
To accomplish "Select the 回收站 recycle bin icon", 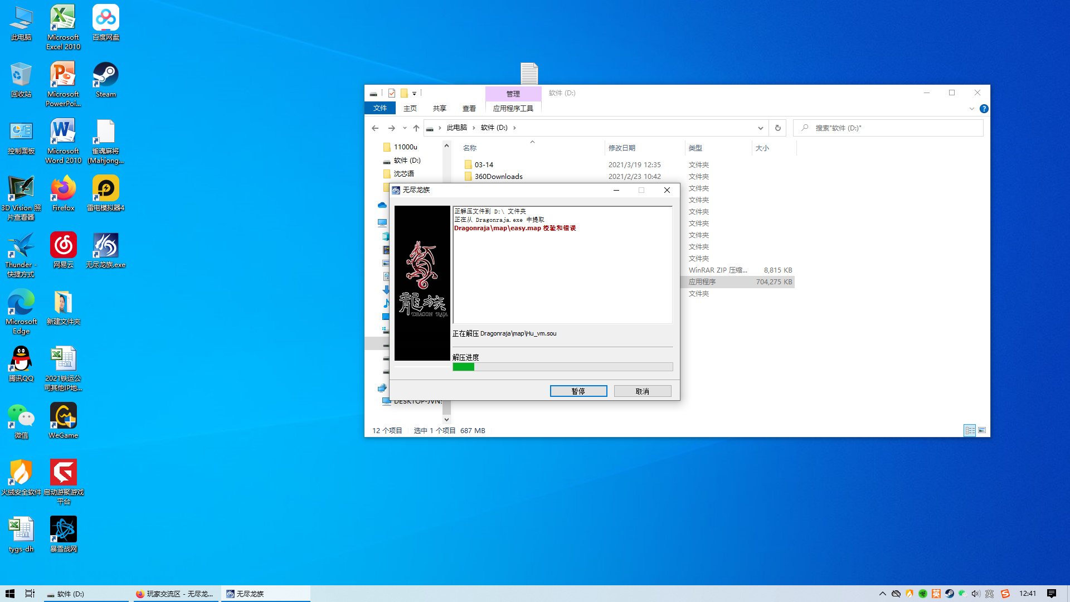I will 21,80.
